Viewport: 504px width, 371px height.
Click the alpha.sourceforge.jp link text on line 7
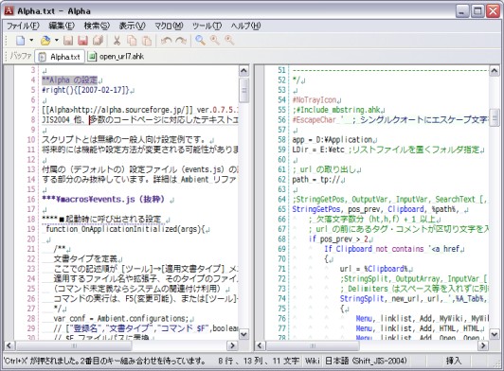(x=130, y=110)
